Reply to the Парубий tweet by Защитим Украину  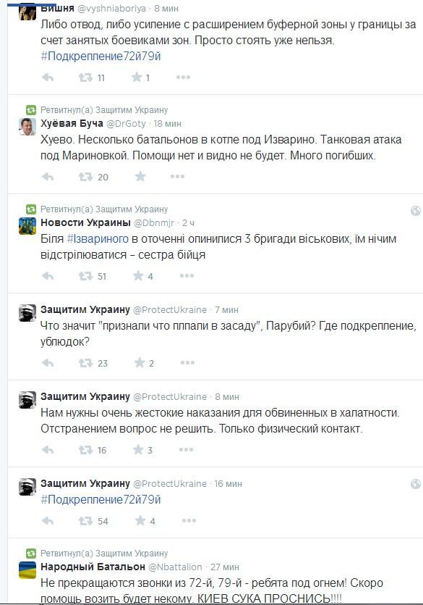coord(48,363)
